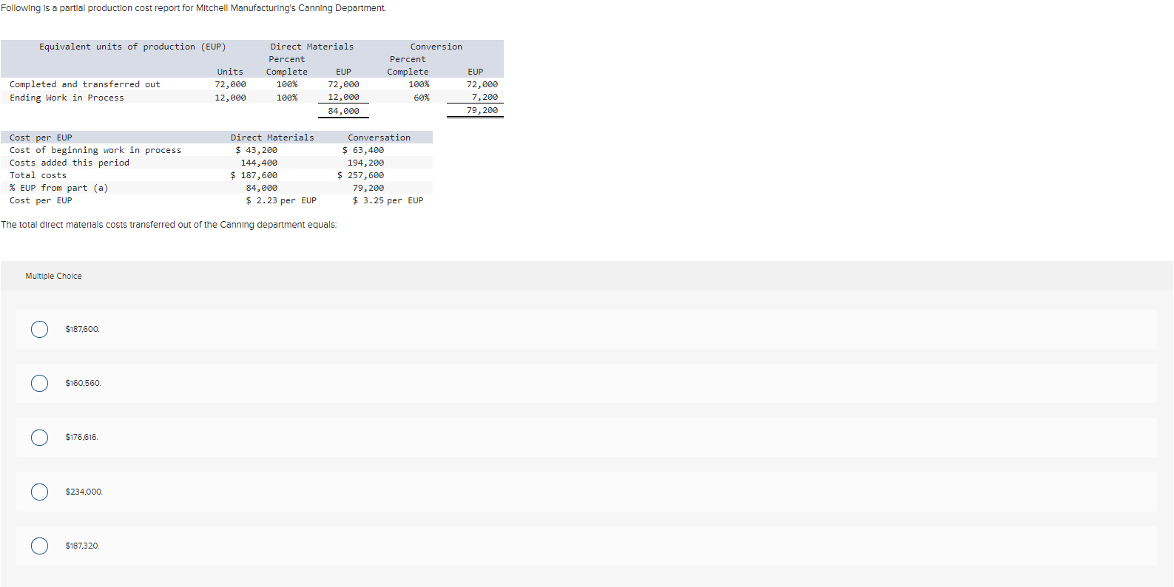Click the '194,200' costs added cell
The width and height of the screenshot is (1174, 587).
pyautogui.click(x=366, y=163)
